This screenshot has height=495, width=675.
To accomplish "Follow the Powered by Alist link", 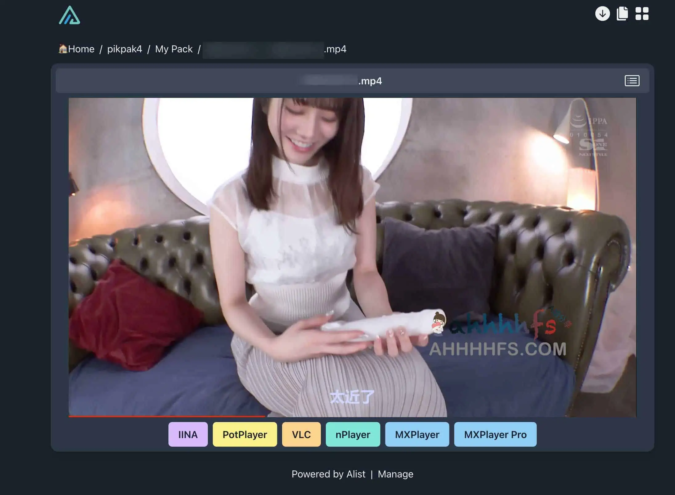I will coord(328,474).
